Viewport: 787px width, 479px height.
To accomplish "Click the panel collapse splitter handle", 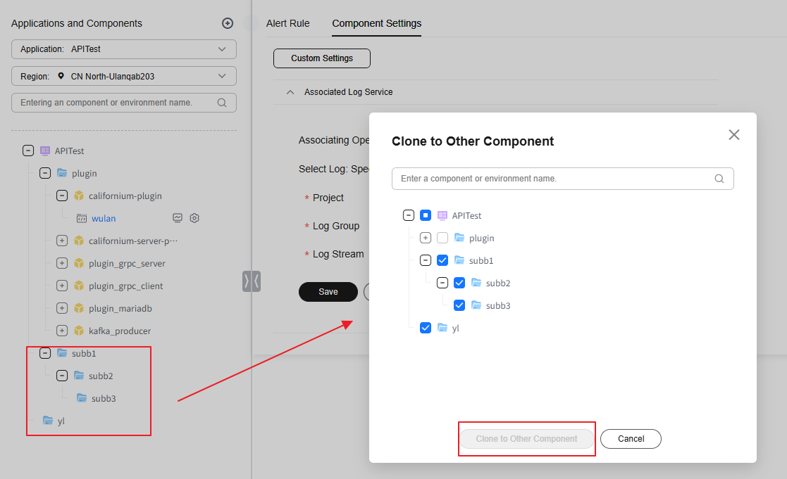I will [x=252, y=281].
